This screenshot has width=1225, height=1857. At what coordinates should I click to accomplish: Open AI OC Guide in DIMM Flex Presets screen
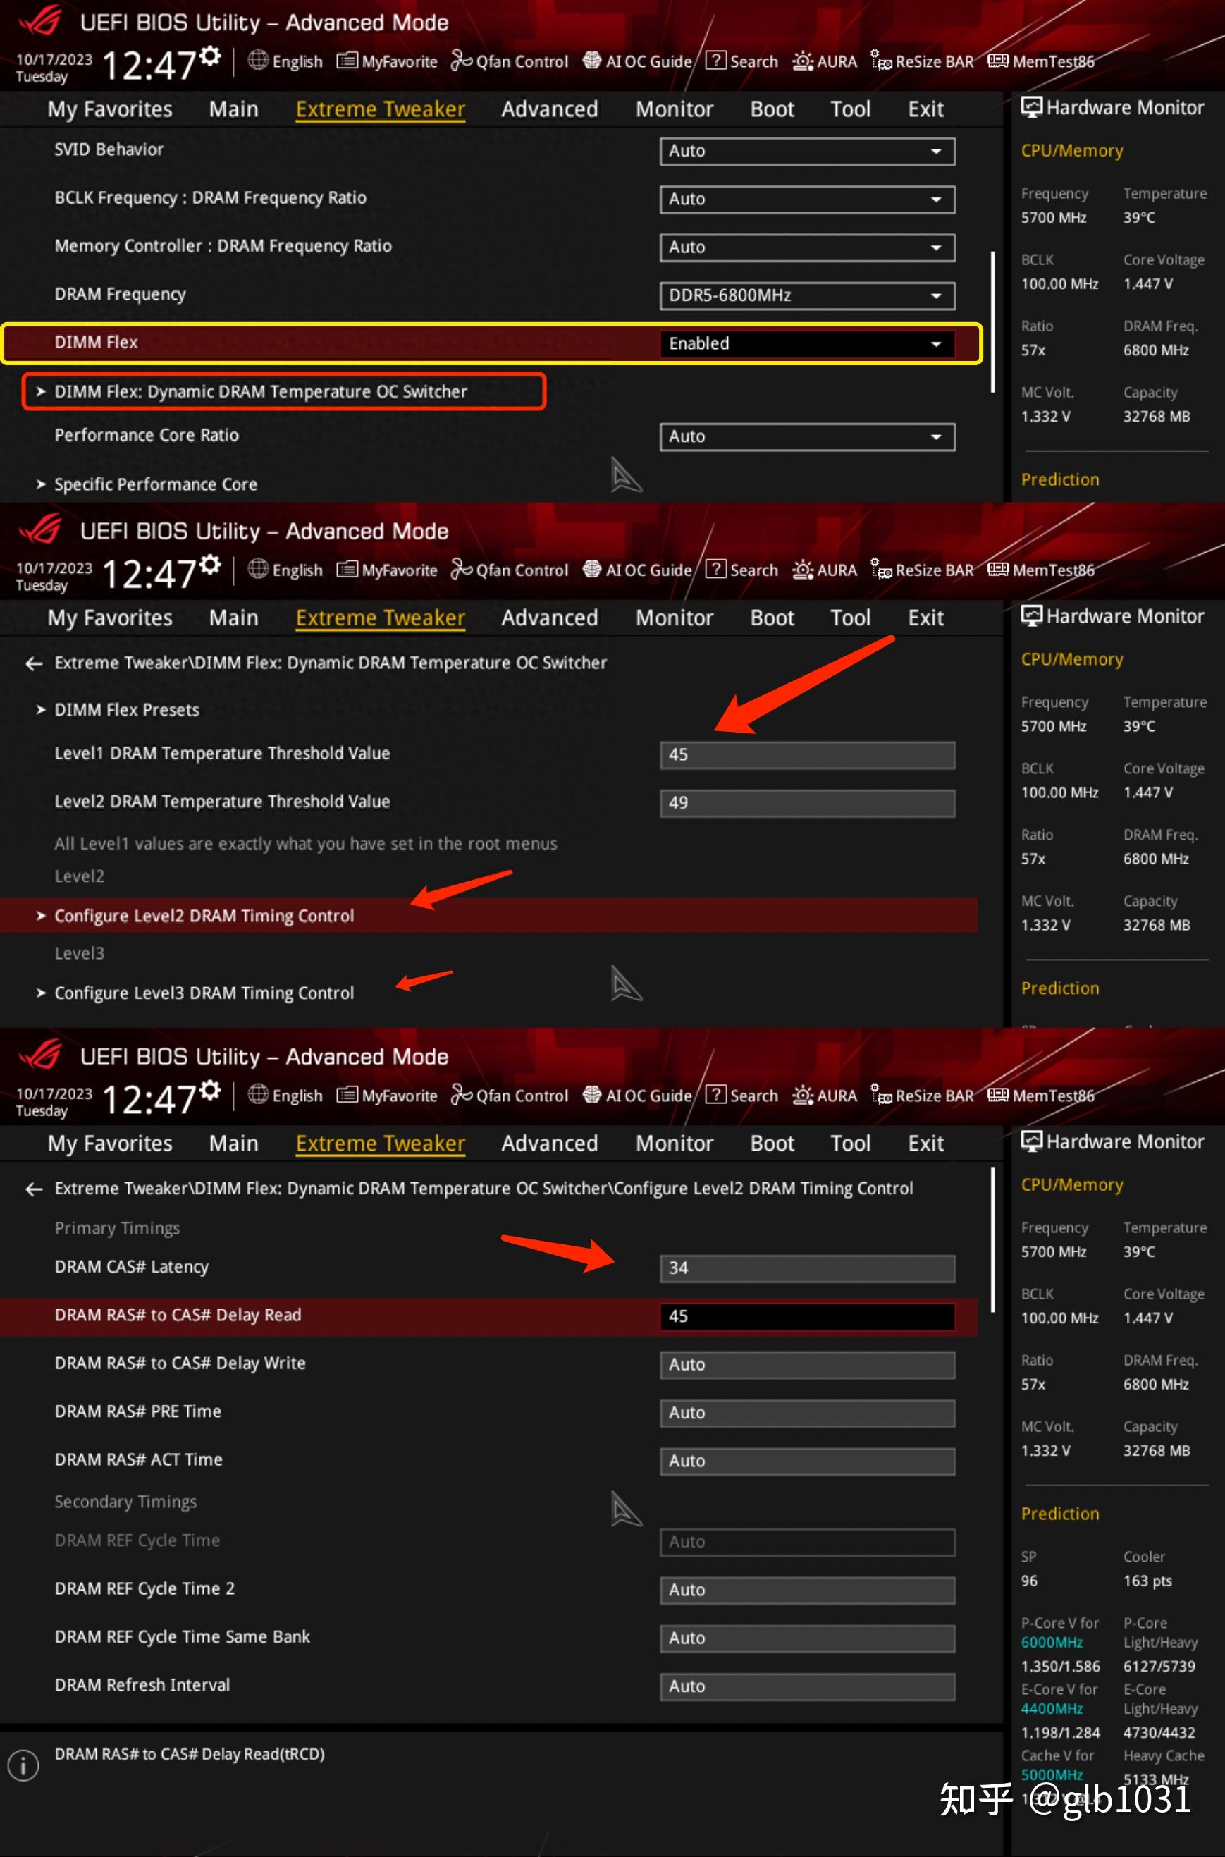click(637, 570)
